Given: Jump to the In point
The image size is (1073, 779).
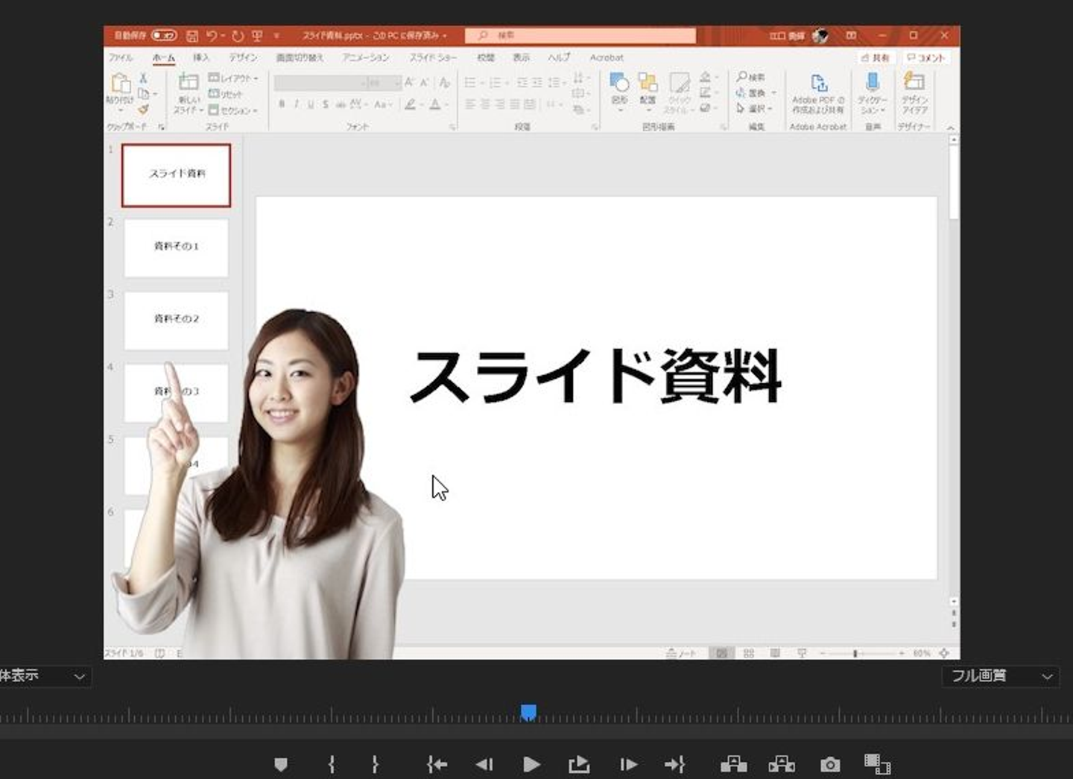Looking at the screenshot, I should tap(437, 764).
